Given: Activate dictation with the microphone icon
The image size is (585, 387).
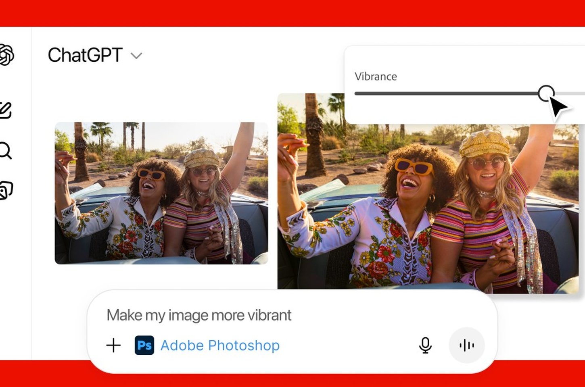Looking at the screenshot, I should [x=424, y=345].
